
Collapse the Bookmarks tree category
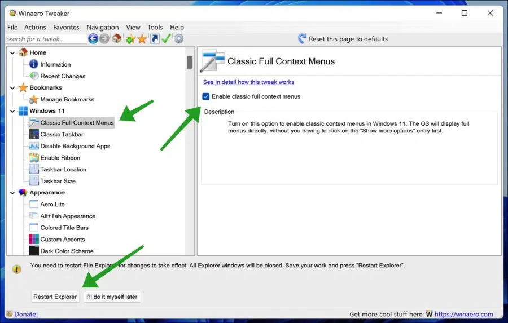pyautogui.click(x=12, y=87)
